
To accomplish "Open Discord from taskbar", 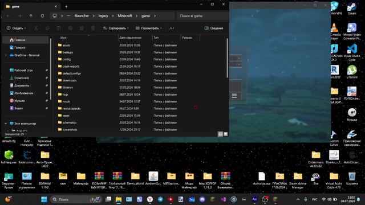I will point(202,199).
